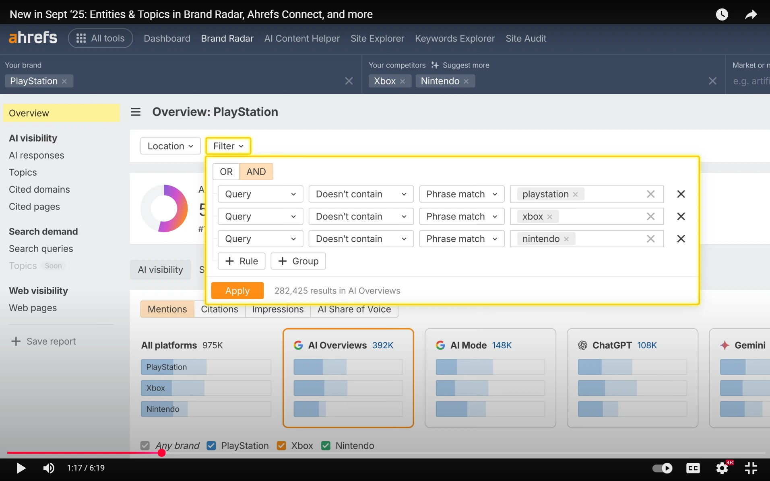Screen dimensions: 770x481
Task: Click the Share arrow icon
Action: (x=751, y=15)
